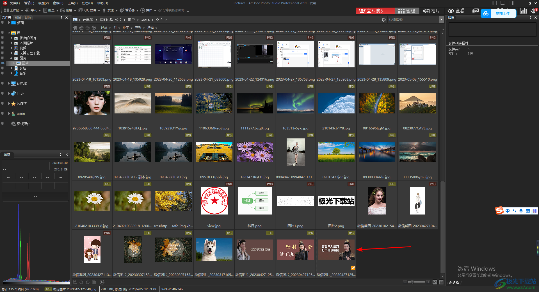
Task: Toggle the right panel layout icon
Action: pyautogui.click(x=511, y=3)
